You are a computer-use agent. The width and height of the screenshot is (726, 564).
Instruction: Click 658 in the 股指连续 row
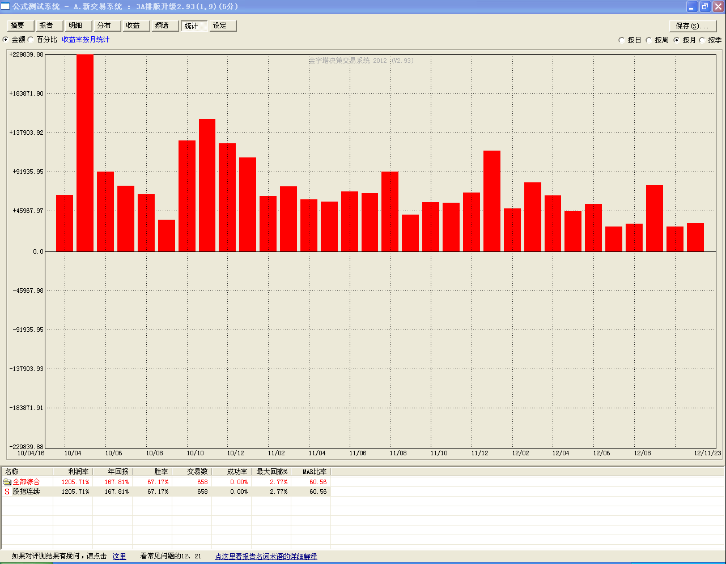202,492
